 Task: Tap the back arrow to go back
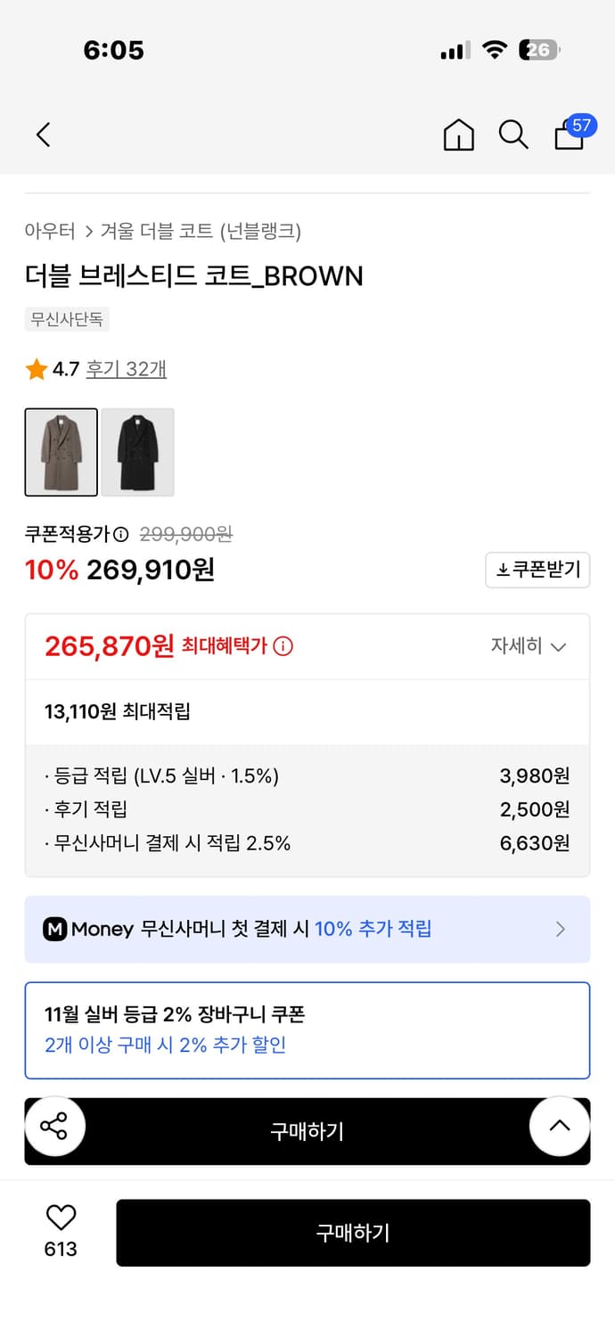coord(43,134)
